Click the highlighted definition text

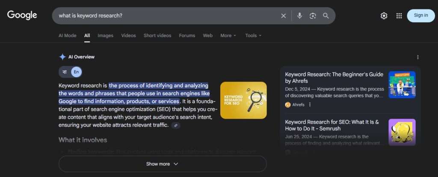(x=134, y=93)
